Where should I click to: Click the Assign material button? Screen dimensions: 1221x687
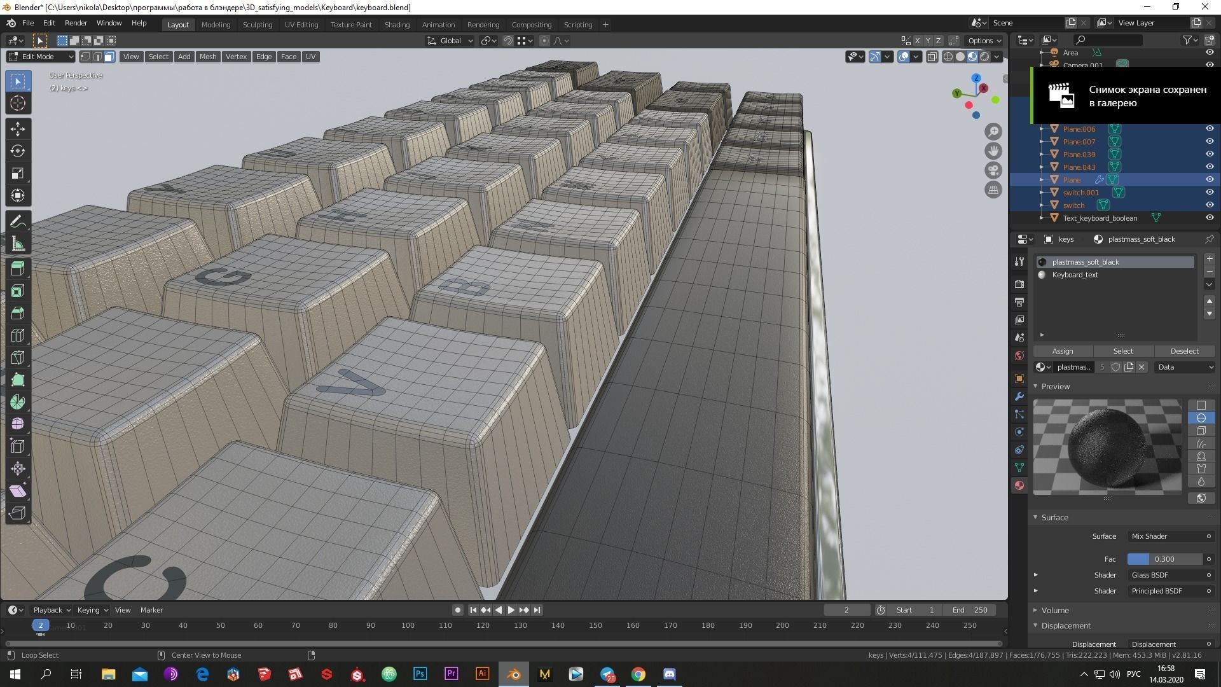pyautogui.click(x=1063, y=351)
